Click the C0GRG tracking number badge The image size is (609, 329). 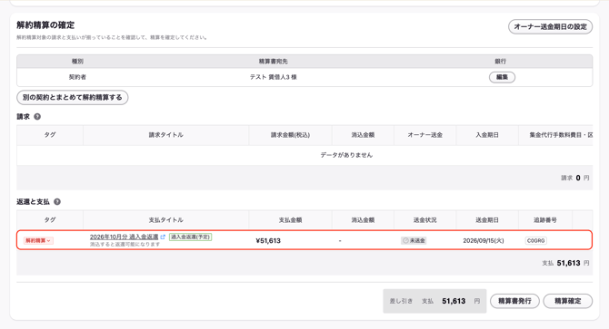(x=536, y=240)
